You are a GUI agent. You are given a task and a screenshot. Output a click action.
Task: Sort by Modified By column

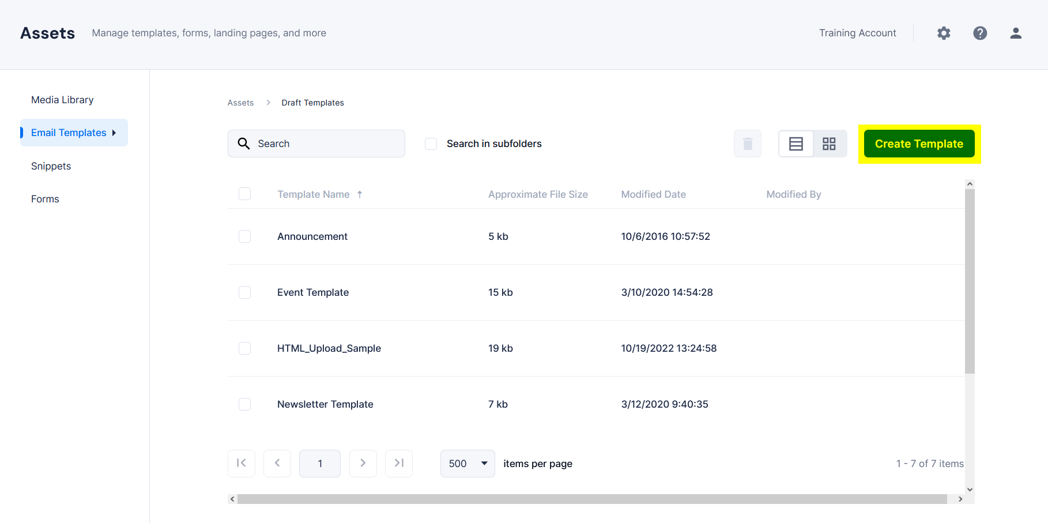pyautogui.click(x=794, y=194)
